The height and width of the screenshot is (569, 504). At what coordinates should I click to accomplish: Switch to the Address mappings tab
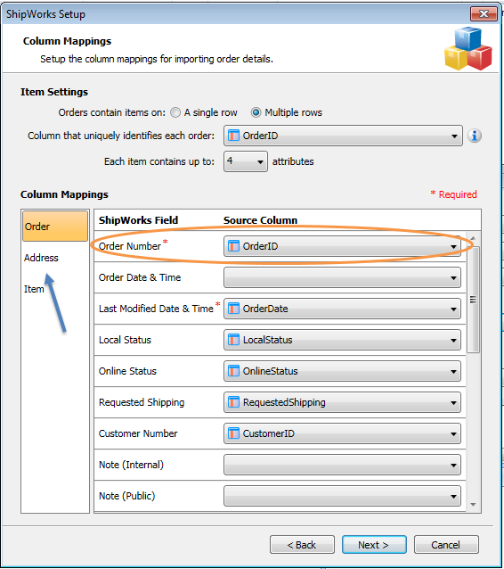coord(41,258)
